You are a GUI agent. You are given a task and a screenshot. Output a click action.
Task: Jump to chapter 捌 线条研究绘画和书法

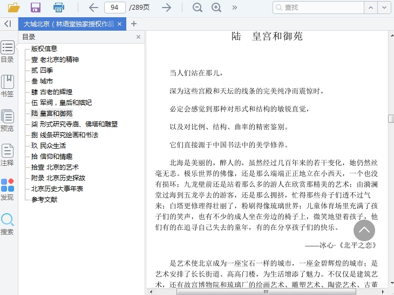tap(65, 135)
